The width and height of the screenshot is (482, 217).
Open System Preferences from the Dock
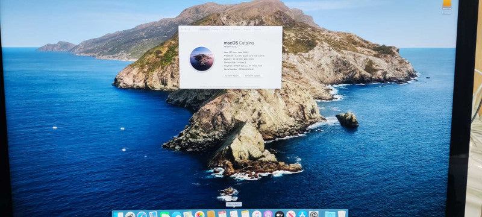pyautogui.click(x=314, y=214)
